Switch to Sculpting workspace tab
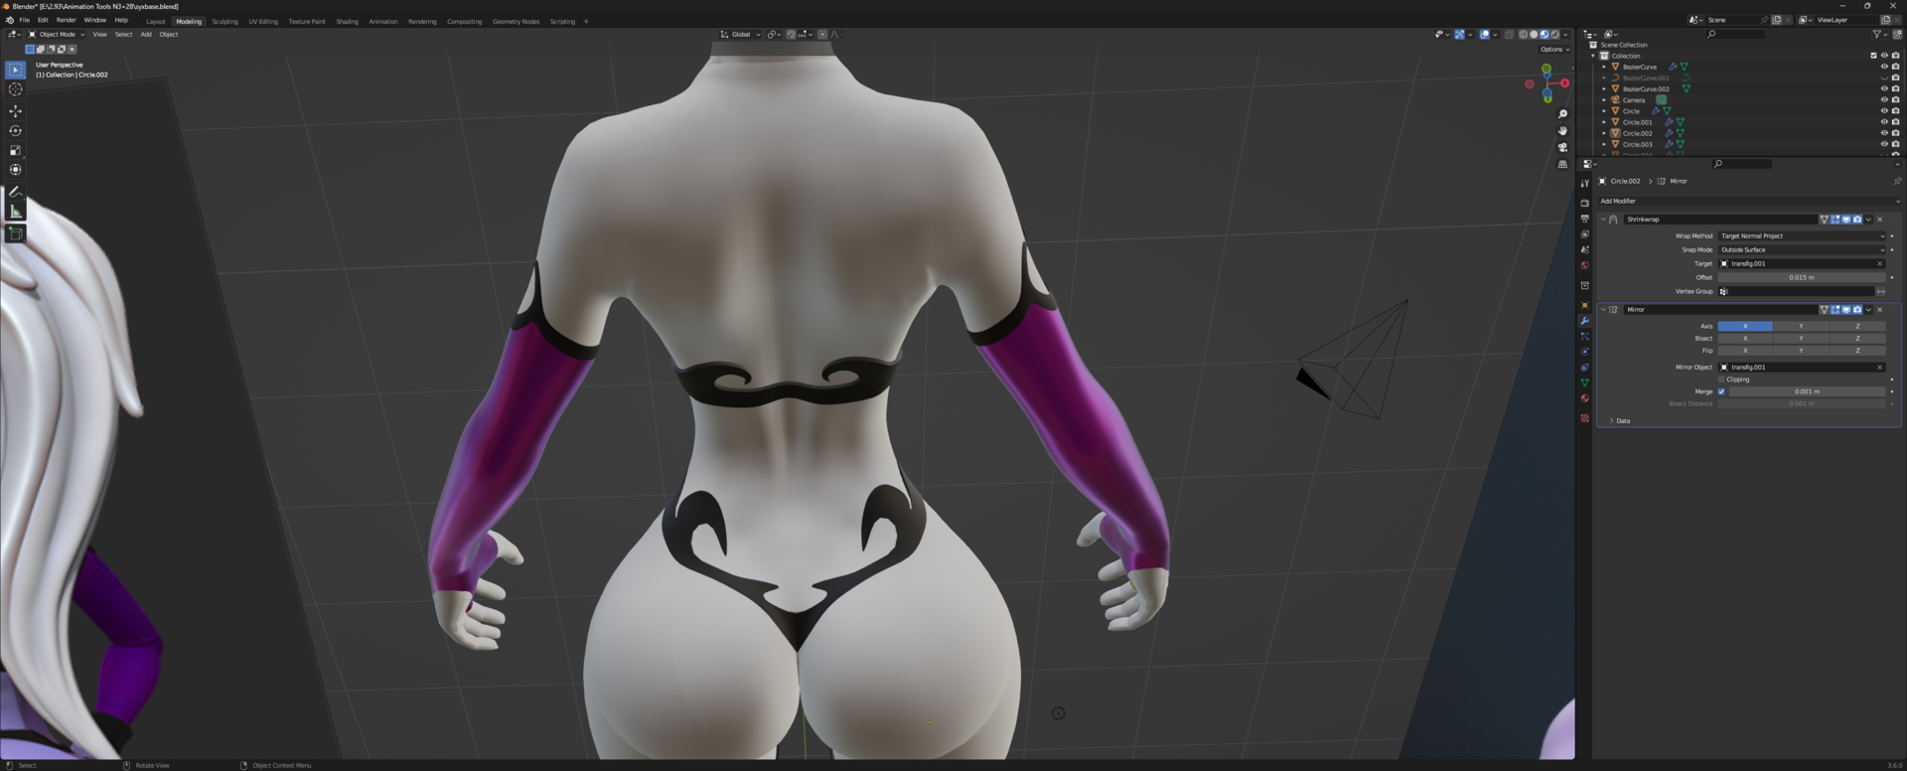The image size is (1907, 771). [x=224, y=21]
